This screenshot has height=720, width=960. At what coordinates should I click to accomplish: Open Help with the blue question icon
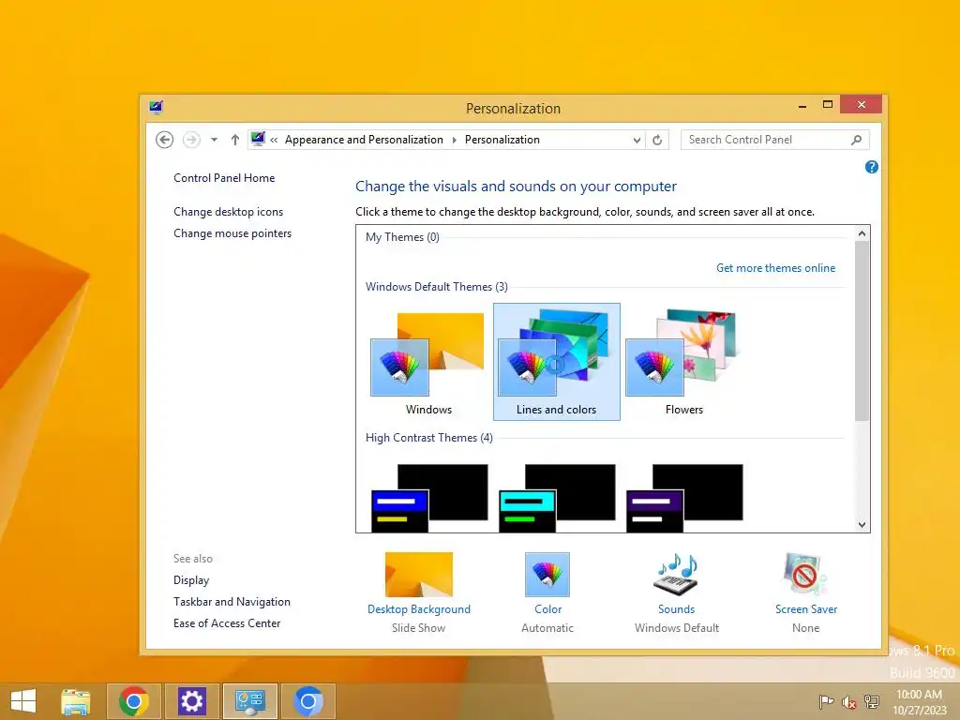tap(871, 167)
